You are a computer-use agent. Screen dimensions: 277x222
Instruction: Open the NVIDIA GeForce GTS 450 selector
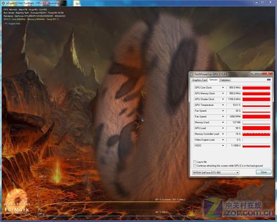tap(216, 173)
